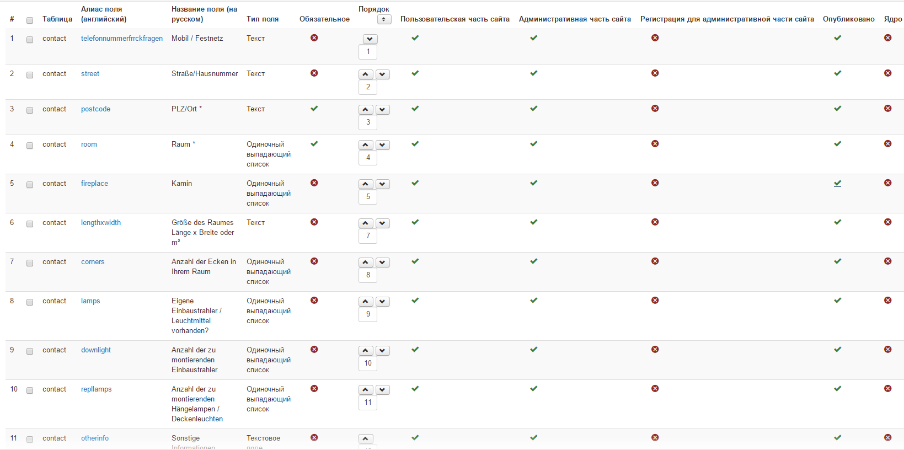Toggle the admin registration icon for lamps row

(x=655, y=301)
